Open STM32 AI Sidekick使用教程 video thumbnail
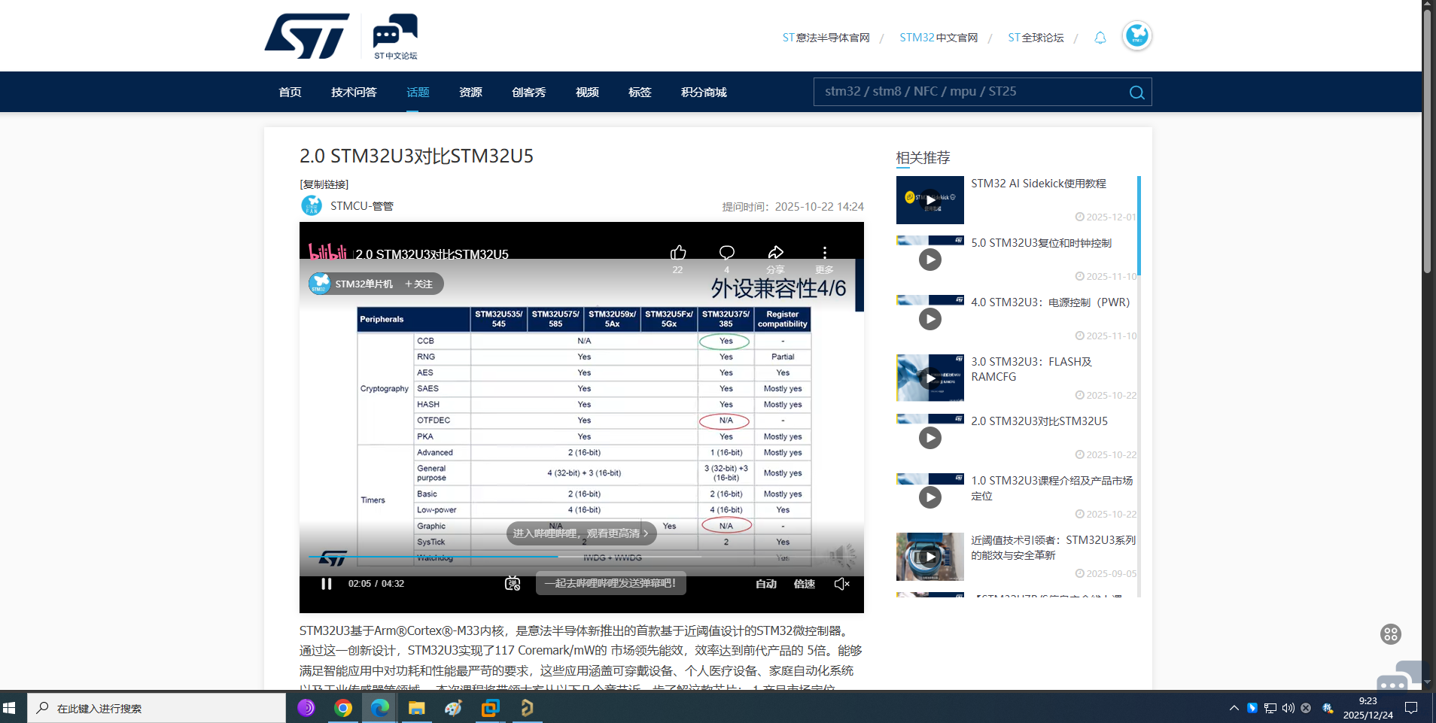This screenshot has width=1436, height=723. coord(929,200)
